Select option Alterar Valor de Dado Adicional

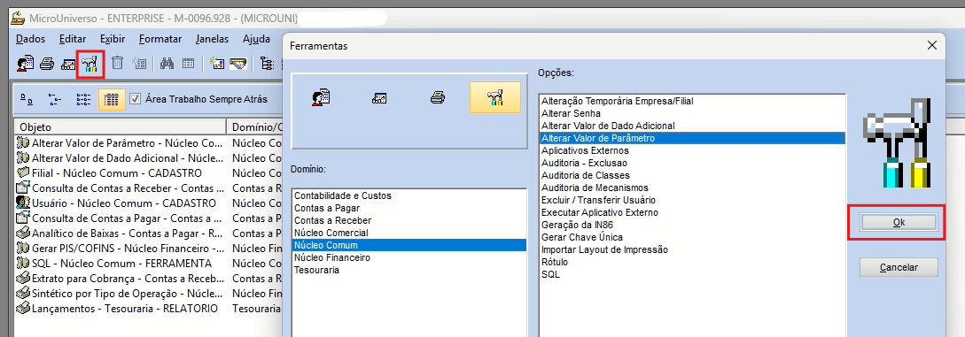click(692, 126)
